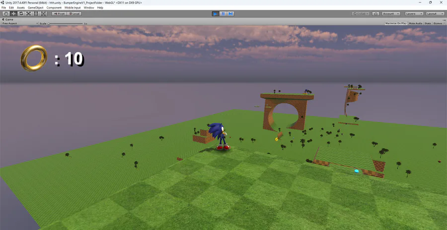This screenshot has height=230, width=447.
Task: Show the Stats overlay
Action: pyautogui.click(x=428, y=23)
